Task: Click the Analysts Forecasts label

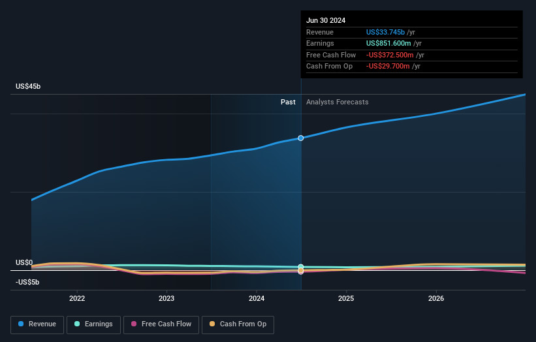Action: [337, 102]
